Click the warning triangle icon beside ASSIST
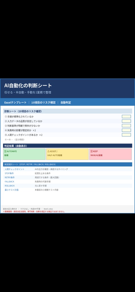The image size is (135, 292). [x=49, y=151]
